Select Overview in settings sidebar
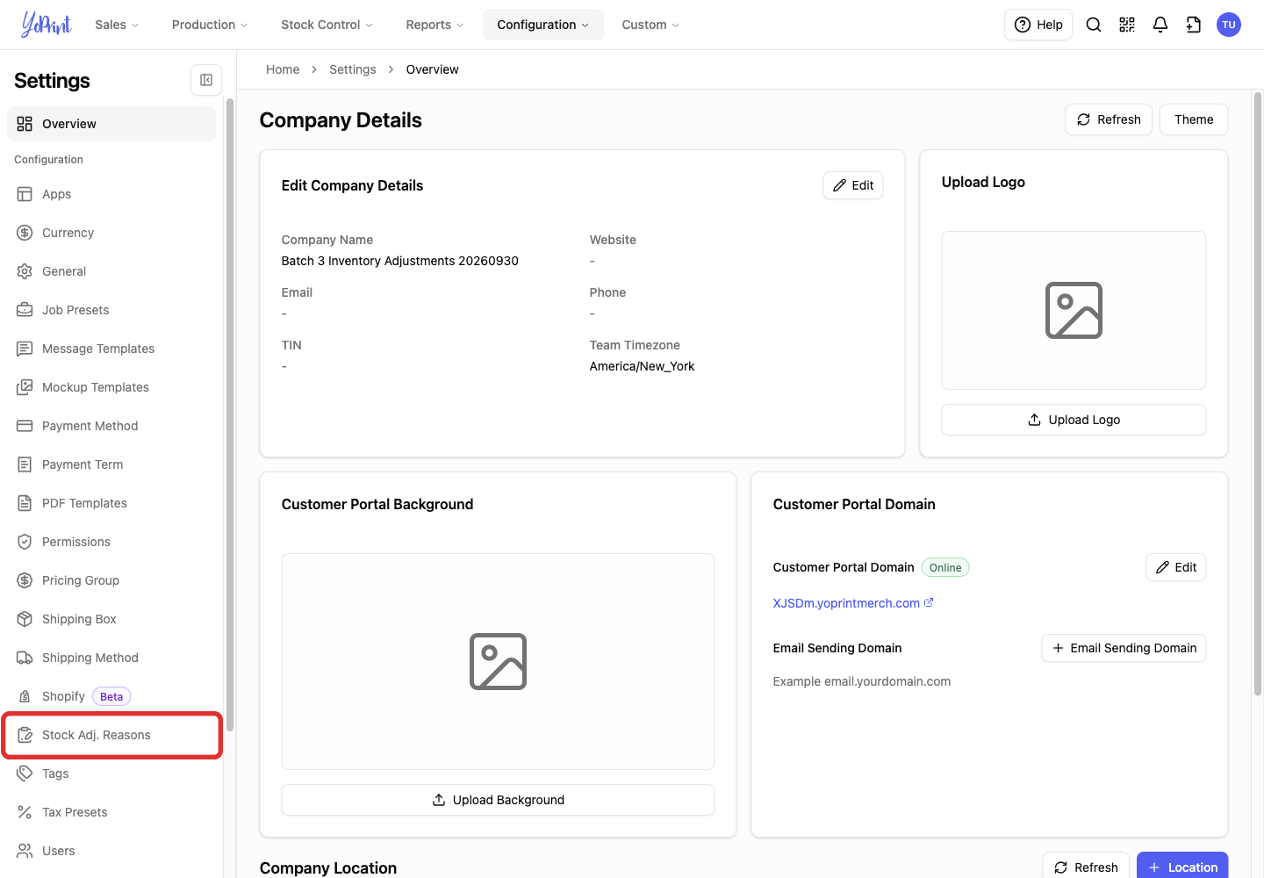 [111, 124]
